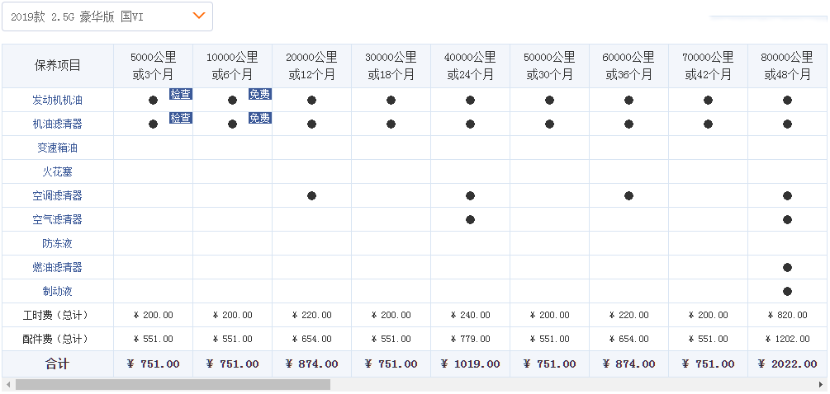Click the 燃油滤清器 row label
Image resolution: width=830 pixels, height=394 pixels.
tap(57, 267)
